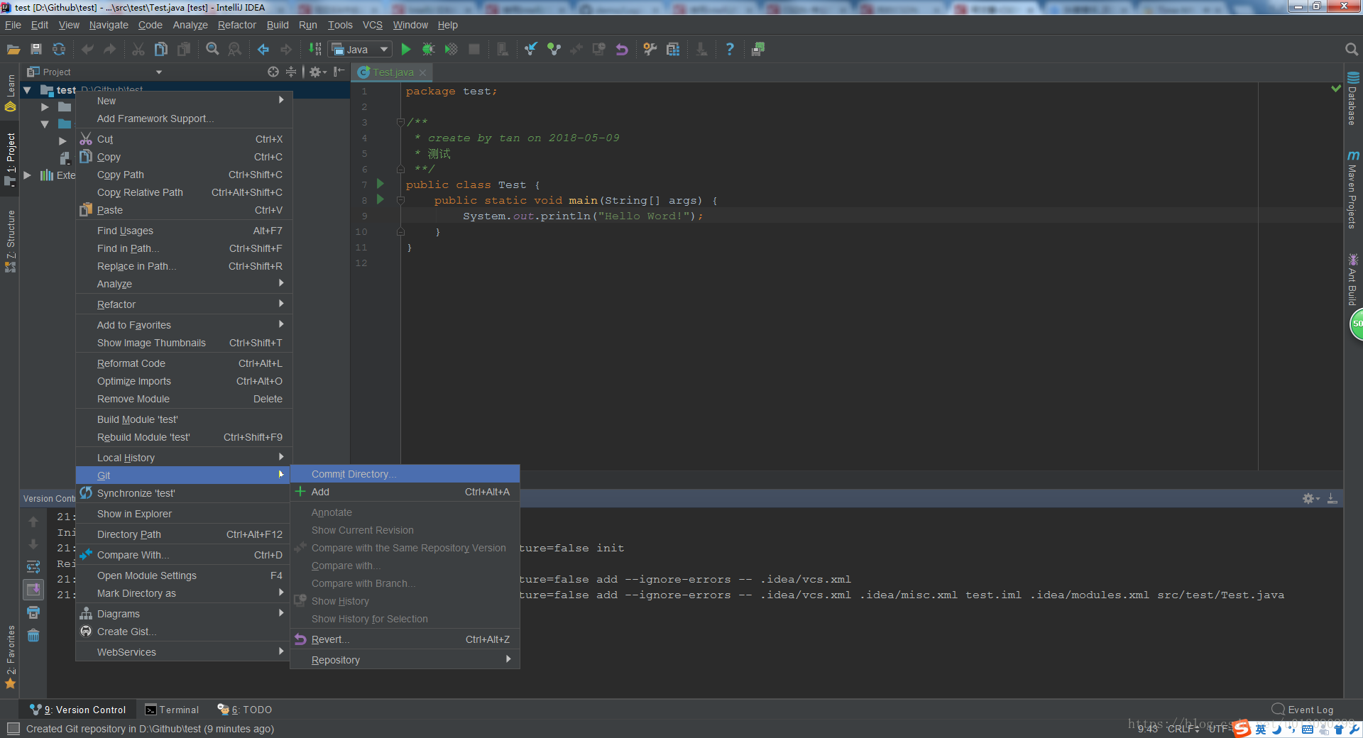1363x738 pixels.
Task: Choose Add in the Git submenu
Action: [405, 492]
